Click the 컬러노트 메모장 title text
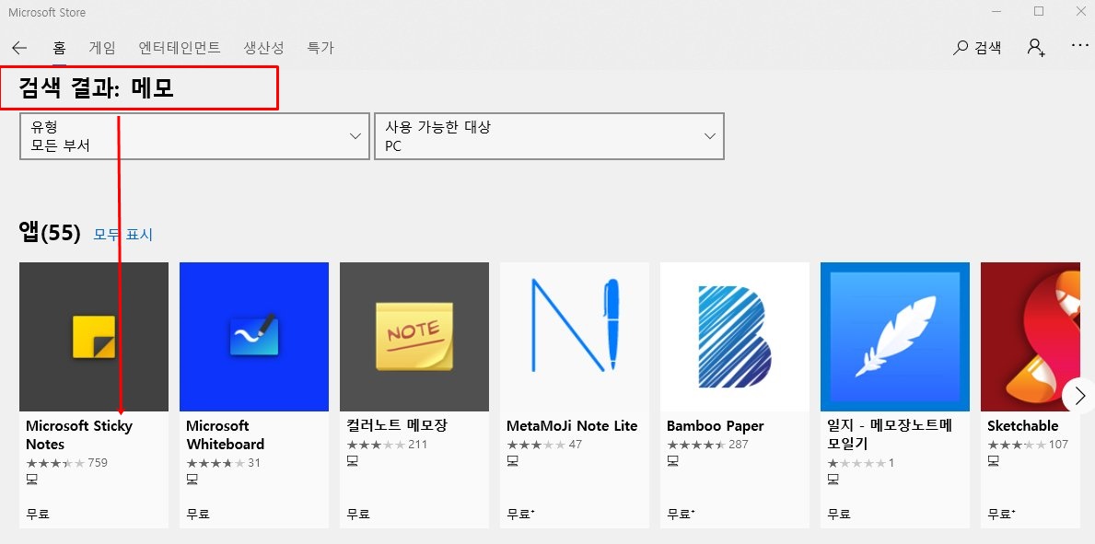1095x544 pixels. [397, 425]
